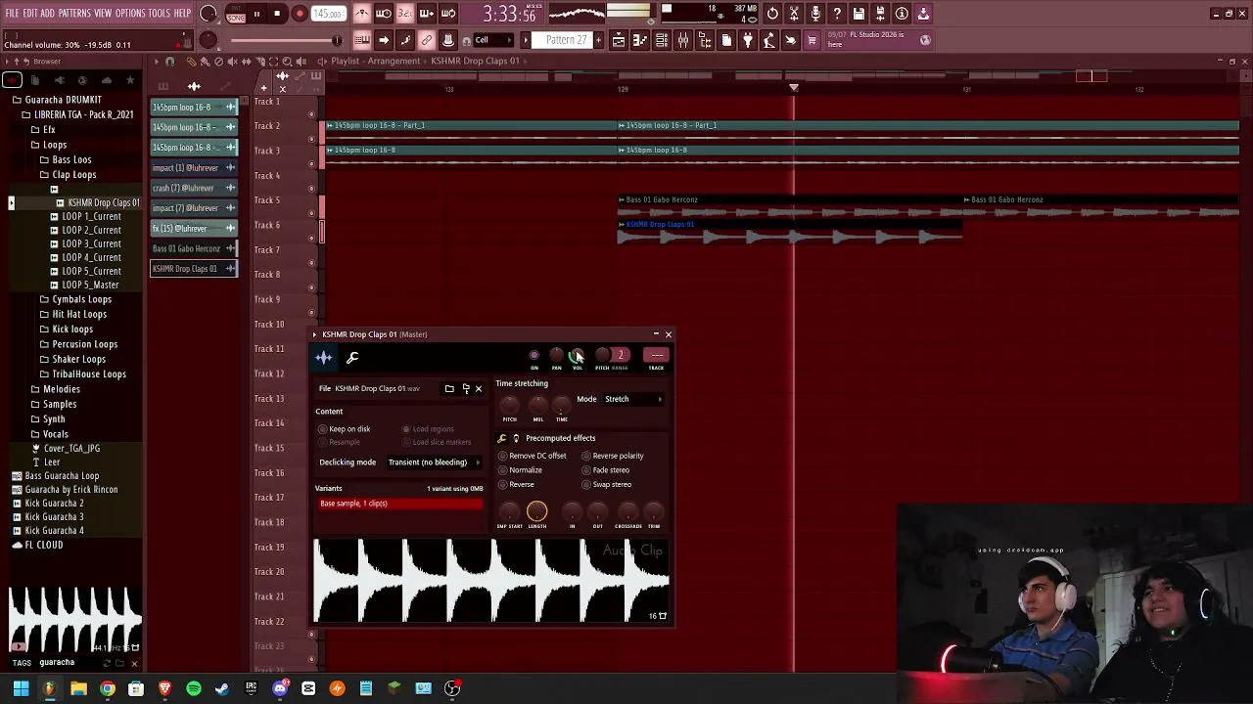Open file browse folder icon in sampler

(x=449, y=389)
